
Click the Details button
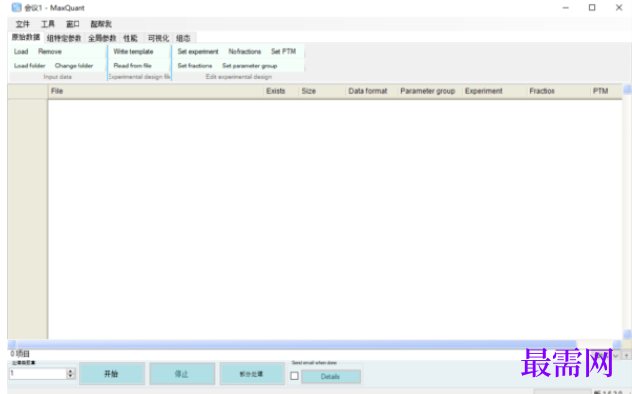coord(331,377)
